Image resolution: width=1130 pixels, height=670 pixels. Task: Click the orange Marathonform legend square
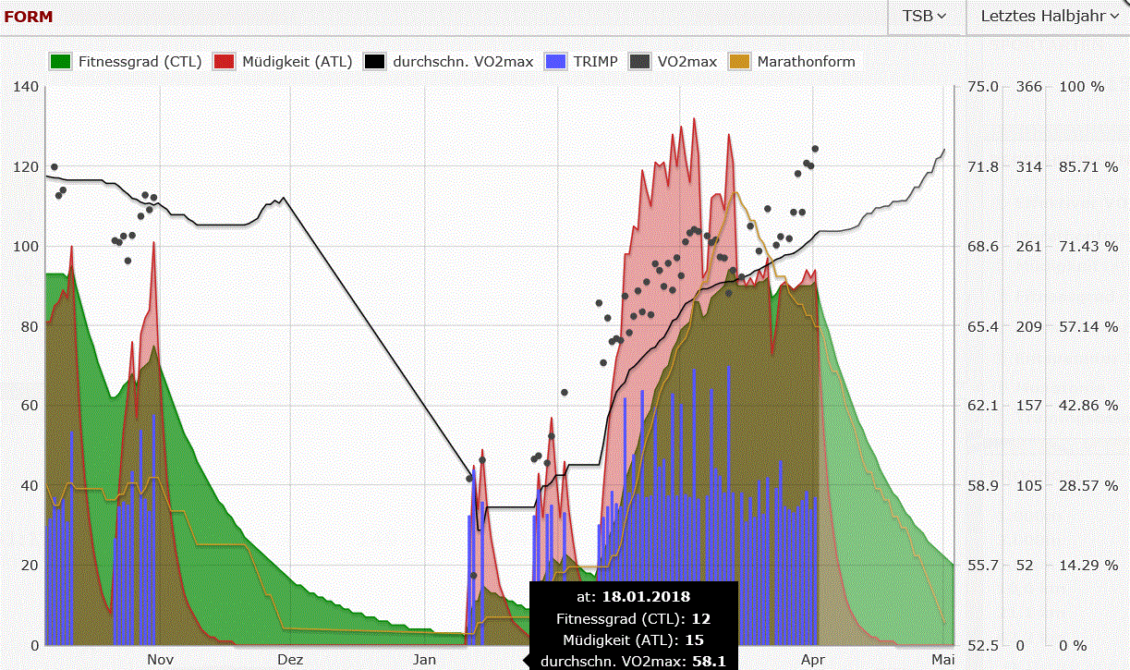[740, 62]
